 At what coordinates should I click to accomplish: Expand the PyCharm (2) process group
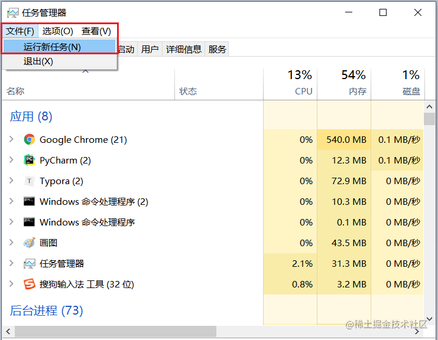coord(11,160)
